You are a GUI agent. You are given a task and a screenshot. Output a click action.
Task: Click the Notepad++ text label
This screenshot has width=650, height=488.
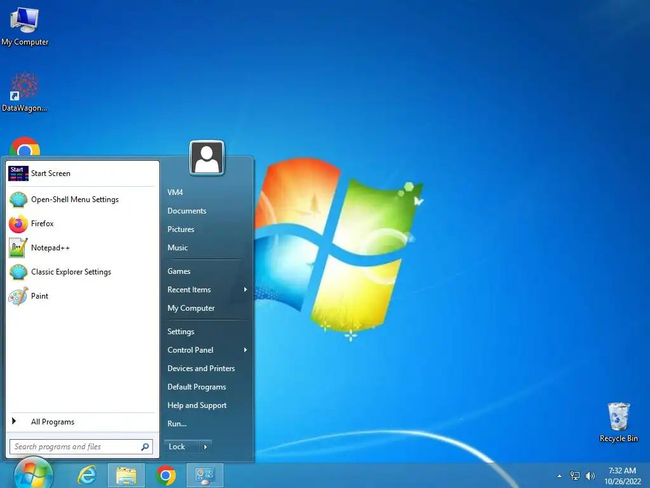[50, 248]
